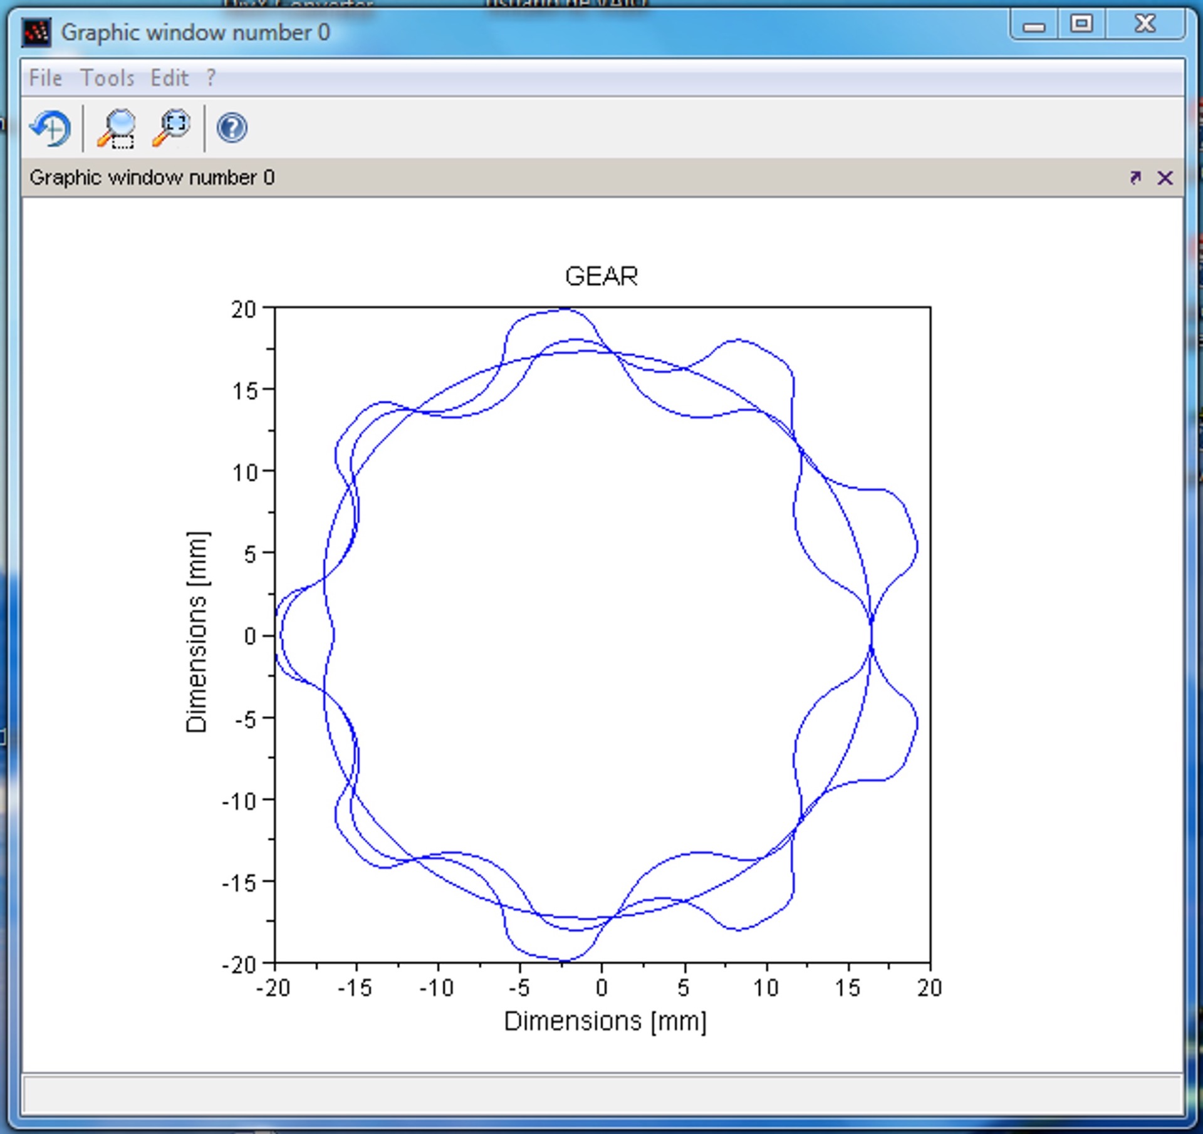Image resolution: width=1203 pixels, height=1134 pixels.
Task: Close the window with the title-bar X
Action: 1145,25
